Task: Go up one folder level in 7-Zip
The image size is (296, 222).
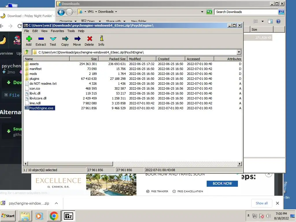Action: pos(27,52)
